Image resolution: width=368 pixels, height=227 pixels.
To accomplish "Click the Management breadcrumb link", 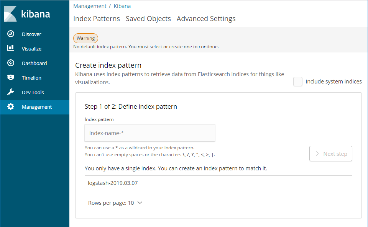I will 90,6.
